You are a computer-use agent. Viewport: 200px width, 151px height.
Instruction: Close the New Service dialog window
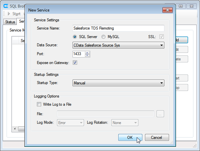[x=167, y=10]
